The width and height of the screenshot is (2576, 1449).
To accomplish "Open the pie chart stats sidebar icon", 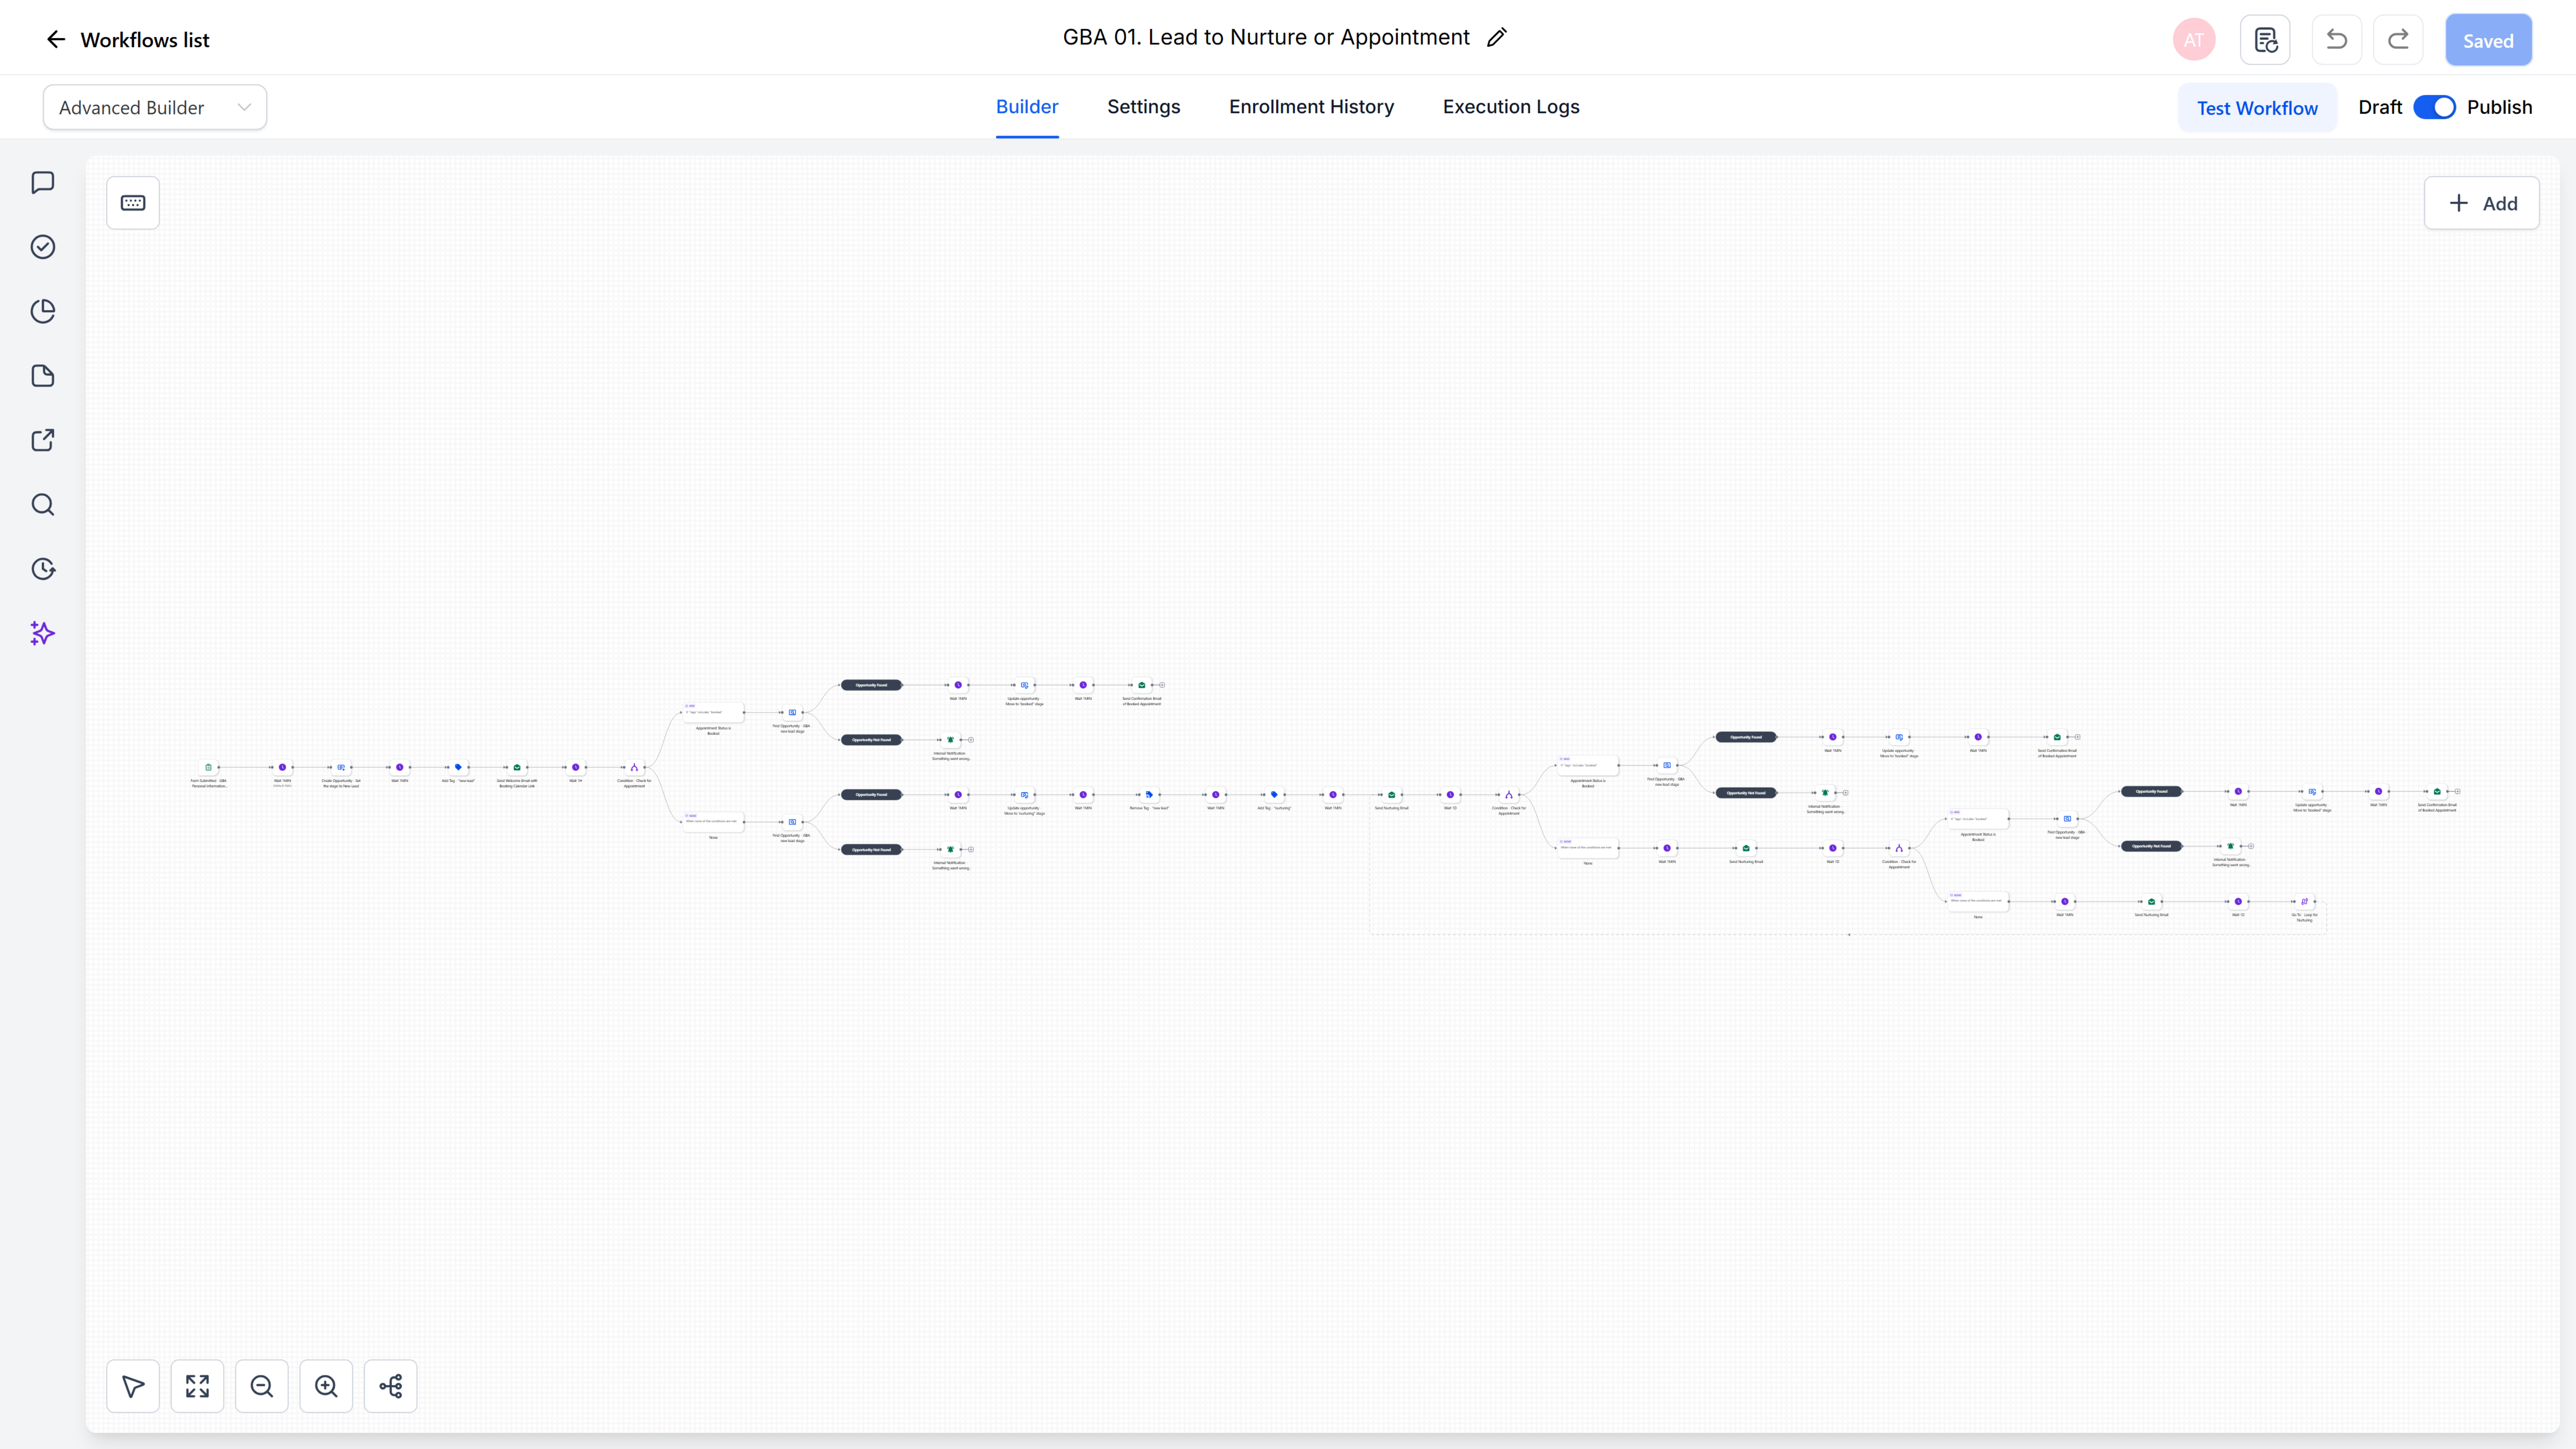I will 43,311.
